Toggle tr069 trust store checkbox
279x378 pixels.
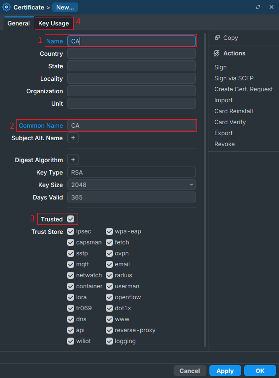pyautogui.click(x=71, y=308)
